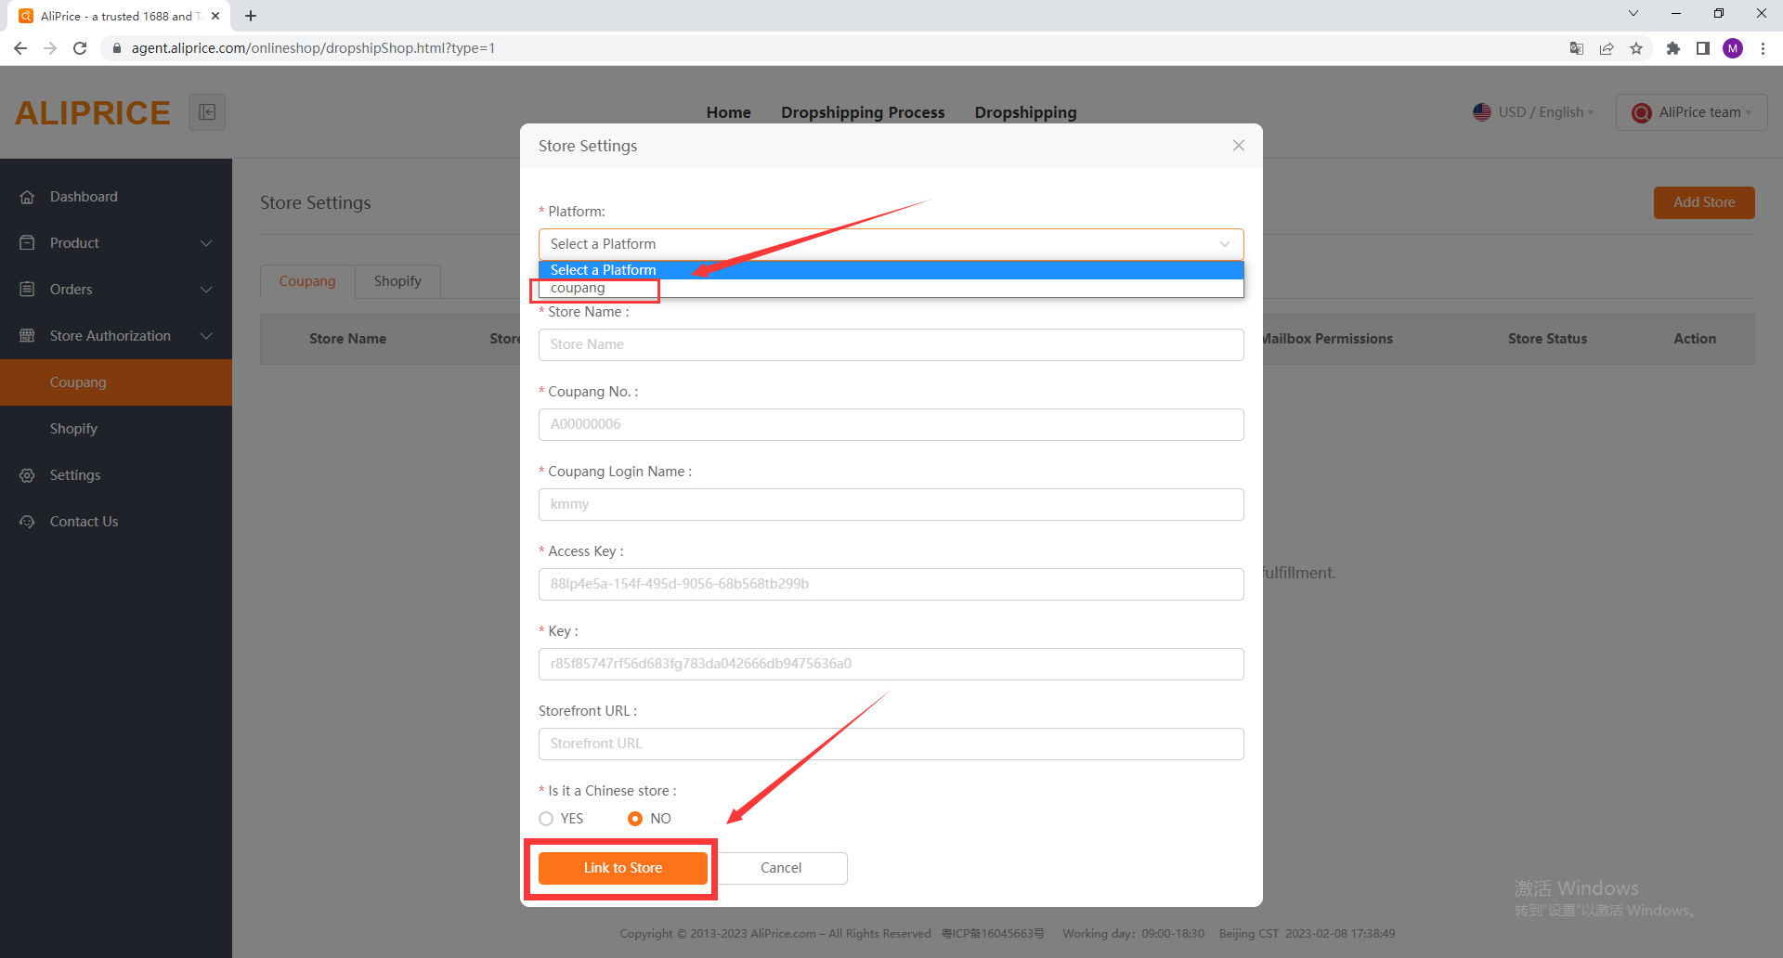The width and height of the screenshot is (1783, 958).
Task: Reload the page with refresh icon
Action: (x=80, y=48)
